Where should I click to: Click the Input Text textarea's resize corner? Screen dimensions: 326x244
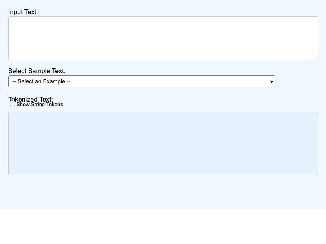point(315,57)
